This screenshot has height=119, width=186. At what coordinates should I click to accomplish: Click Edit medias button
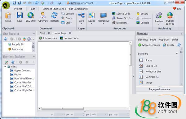(48, 38)
